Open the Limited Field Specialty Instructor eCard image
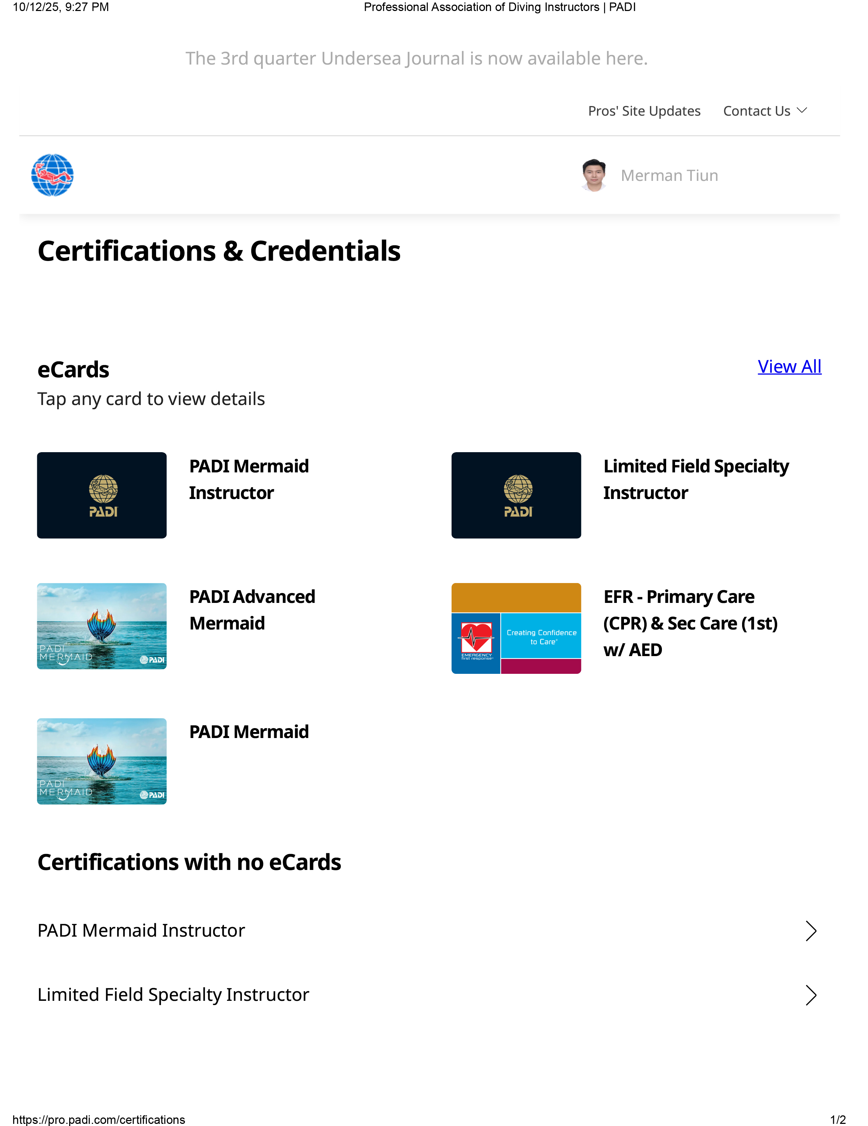Viewport: 868px width, 1126px height. pos(516,495)
